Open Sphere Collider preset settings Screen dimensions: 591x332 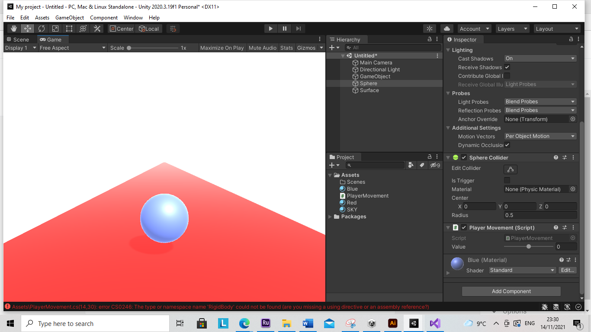point(565,157)
